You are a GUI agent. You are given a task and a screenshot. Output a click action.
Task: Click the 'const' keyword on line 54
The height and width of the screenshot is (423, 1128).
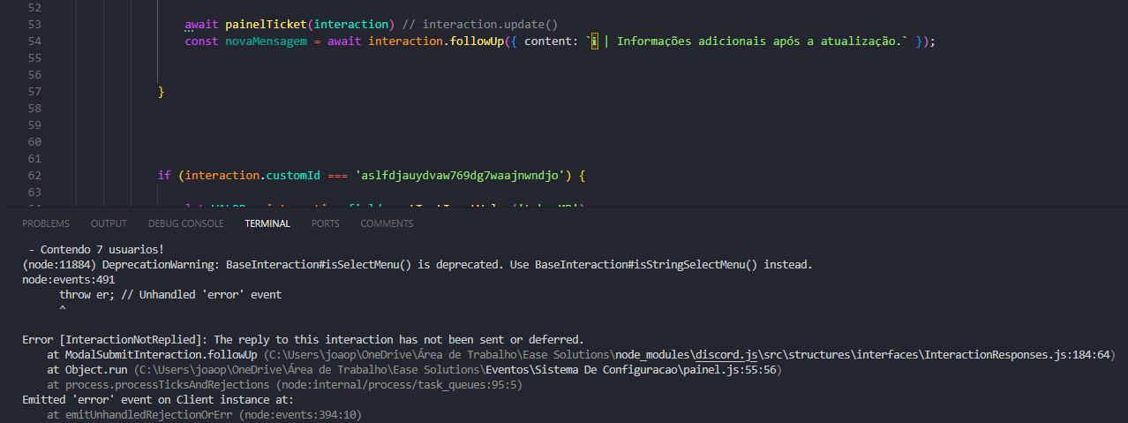click(x=199, y=42)
